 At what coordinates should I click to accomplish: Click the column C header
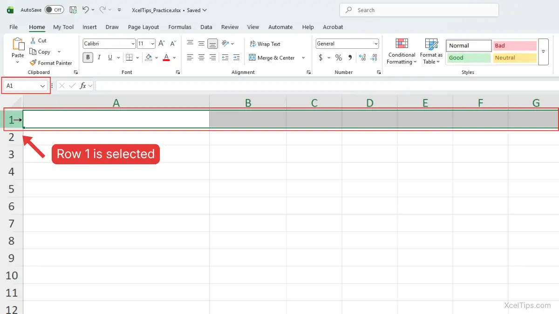pyautogui.click(x=314, y=103)
